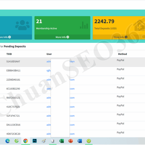Click the Total Deposits (USD) label

[x=105, y=28]
